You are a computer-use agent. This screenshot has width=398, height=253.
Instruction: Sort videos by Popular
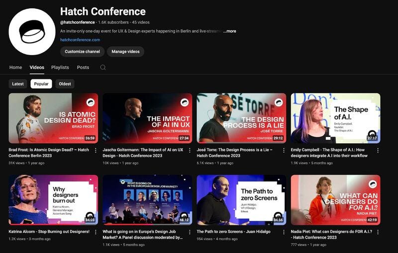coord(41,84)
